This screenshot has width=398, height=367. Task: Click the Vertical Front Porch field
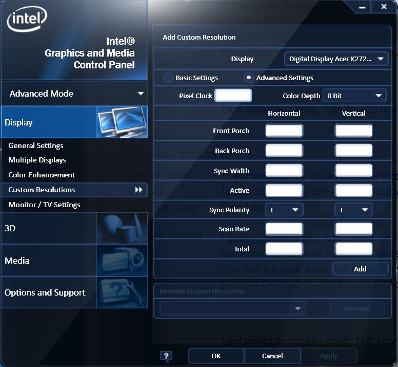pyautogui.click(x=353, y=131)
